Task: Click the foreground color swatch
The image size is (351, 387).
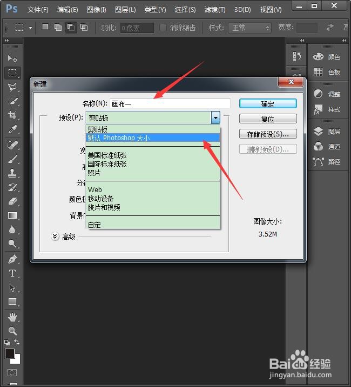Action: pos(10,353)
